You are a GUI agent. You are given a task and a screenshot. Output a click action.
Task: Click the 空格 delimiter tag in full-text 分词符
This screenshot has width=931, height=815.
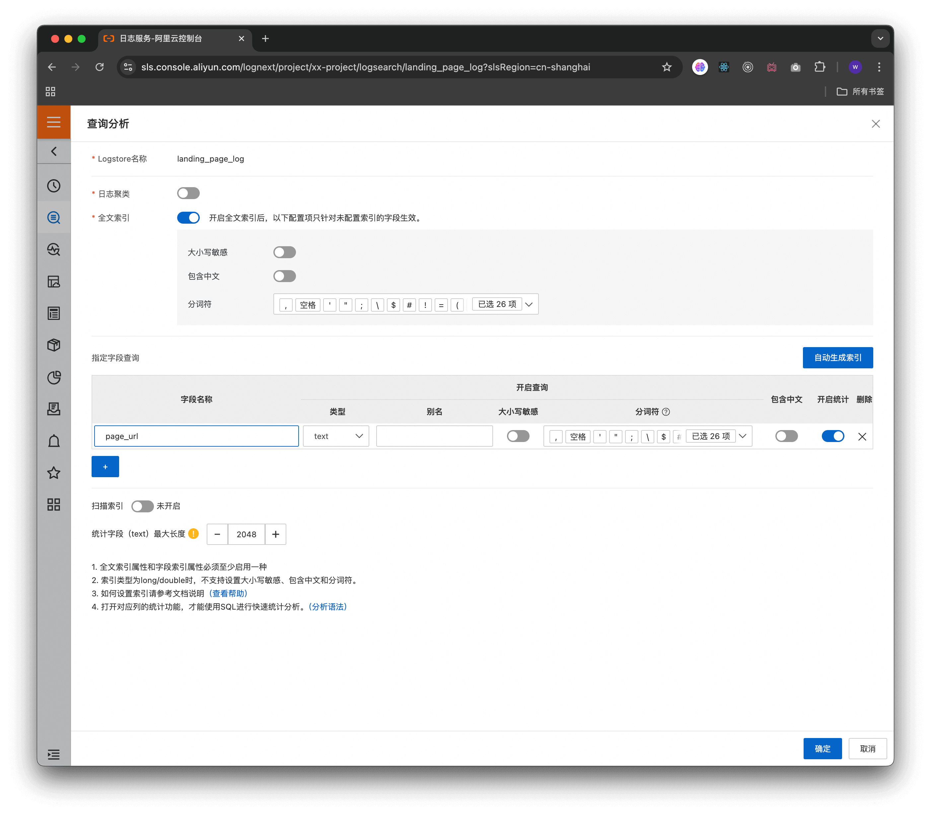(308, 305)
